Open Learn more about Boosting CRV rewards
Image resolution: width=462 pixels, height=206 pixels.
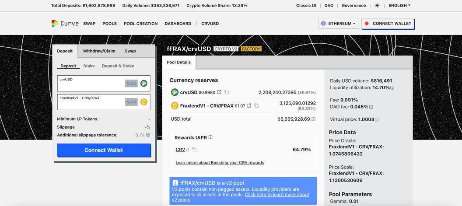[220, 162]
